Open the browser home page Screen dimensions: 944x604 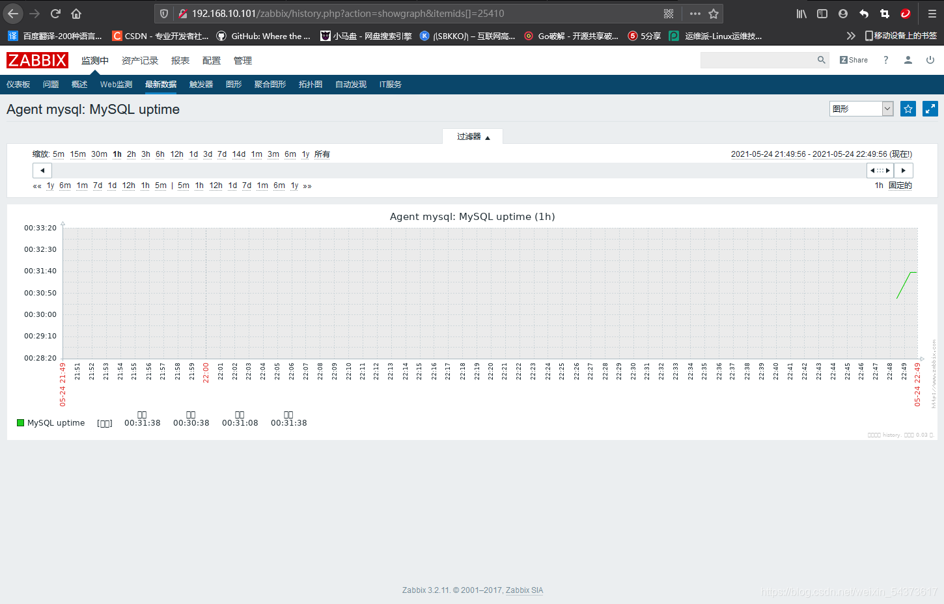[x=76, y=14]
